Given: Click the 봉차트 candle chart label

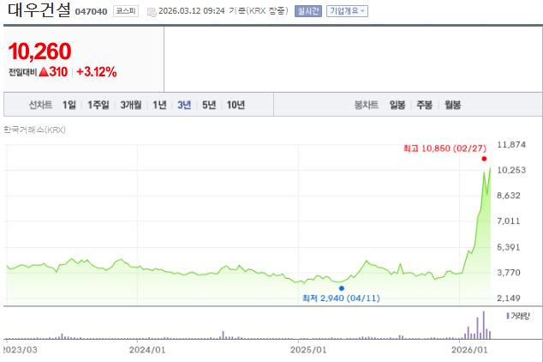Looking at the screenshot, I should pyautogui.click(x=367, y=105).
